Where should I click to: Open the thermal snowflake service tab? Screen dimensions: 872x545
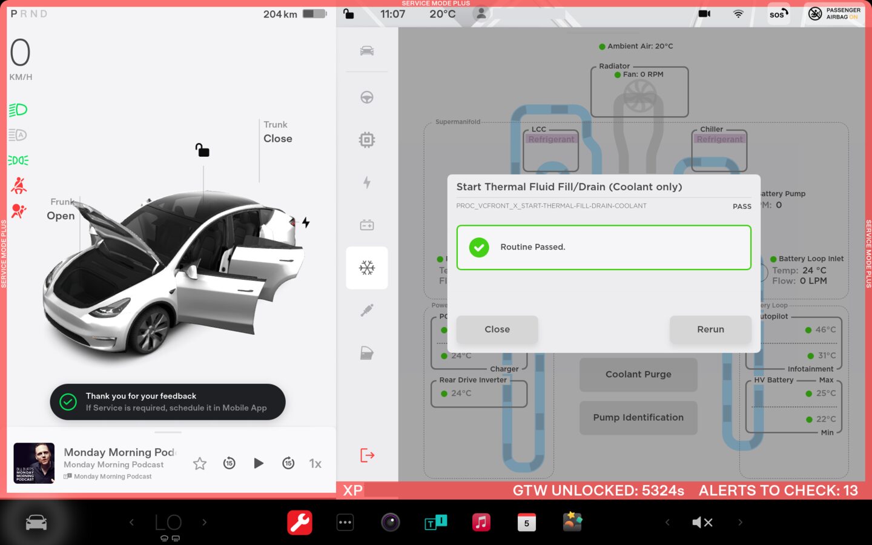(366, 268)
